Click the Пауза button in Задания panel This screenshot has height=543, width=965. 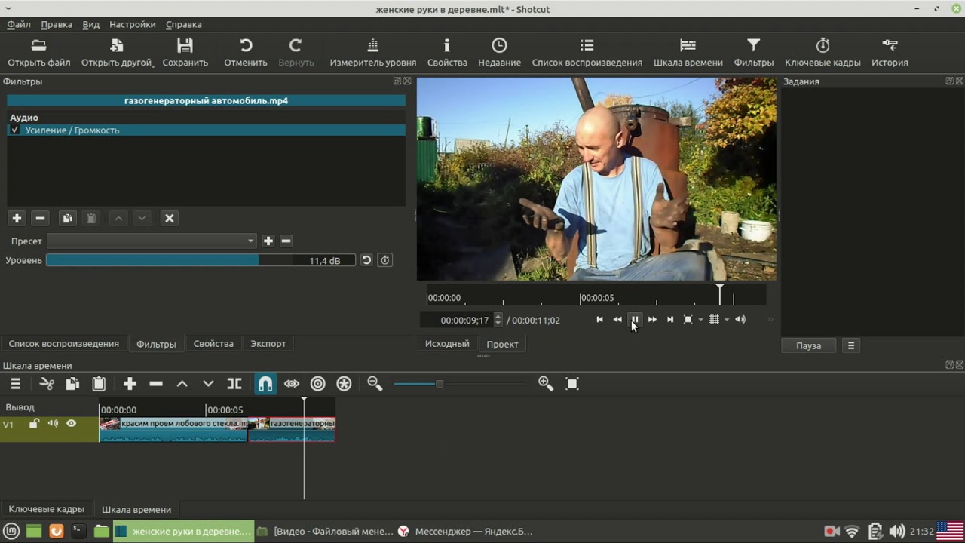coord(808,346)
